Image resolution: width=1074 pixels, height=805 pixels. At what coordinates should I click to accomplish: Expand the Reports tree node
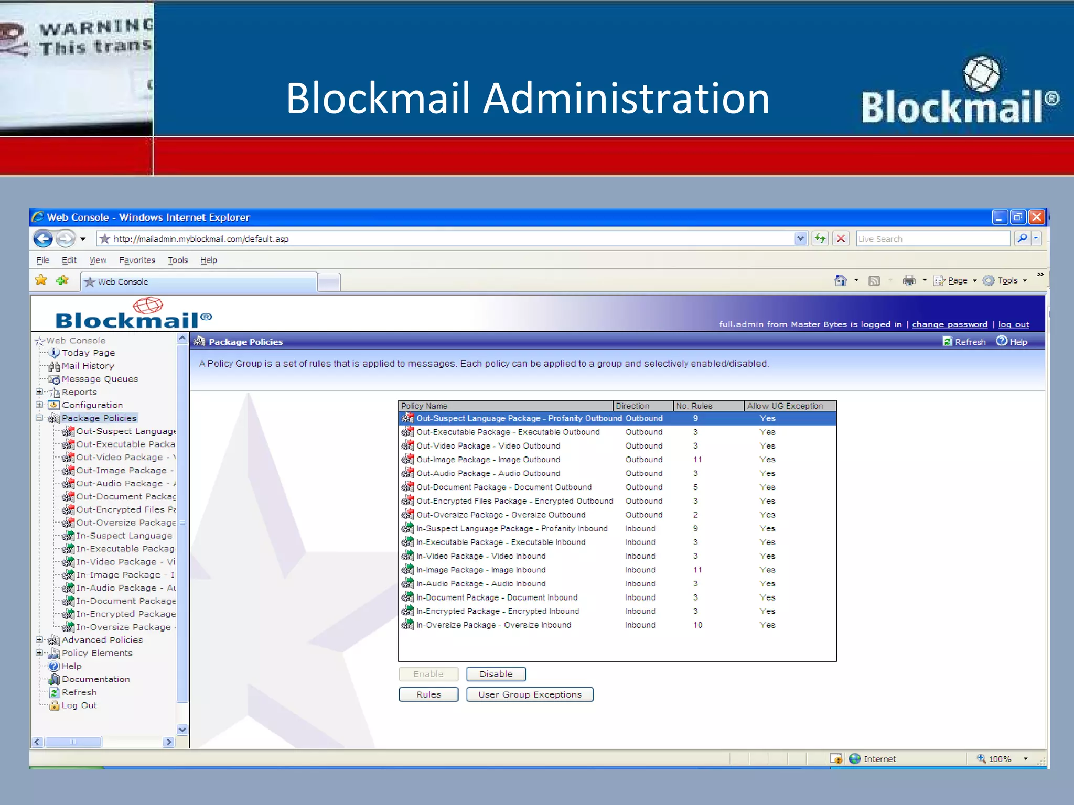click(39, 392)
